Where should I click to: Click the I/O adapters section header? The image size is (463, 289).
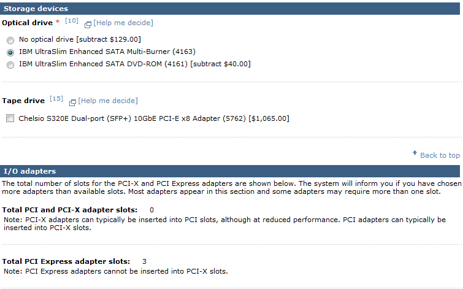pyautogui.click(x=230, y=171)
